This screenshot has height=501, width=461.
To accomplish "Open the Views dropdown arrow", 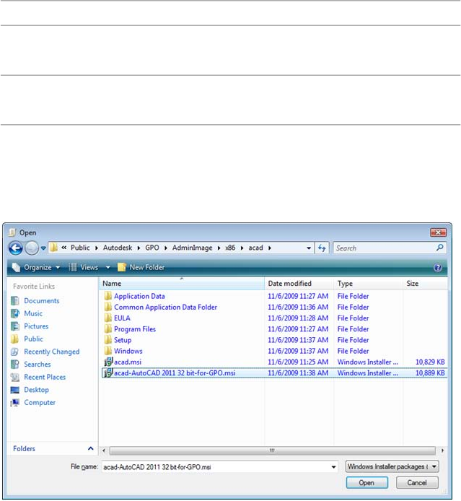I will pos(108,267).
